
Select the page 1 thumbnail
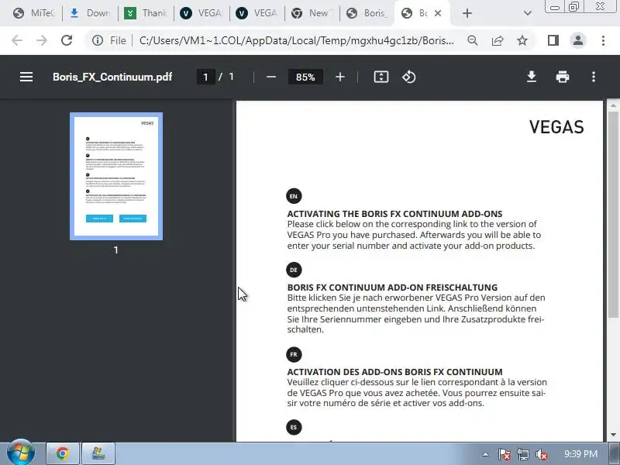tap(115, 177)
